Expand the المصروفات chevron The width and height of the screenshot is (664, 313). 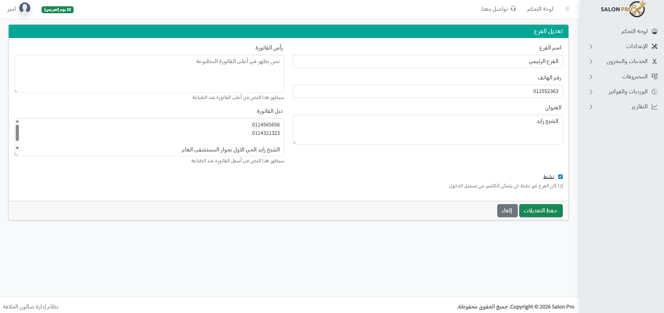tap(591, 77)
